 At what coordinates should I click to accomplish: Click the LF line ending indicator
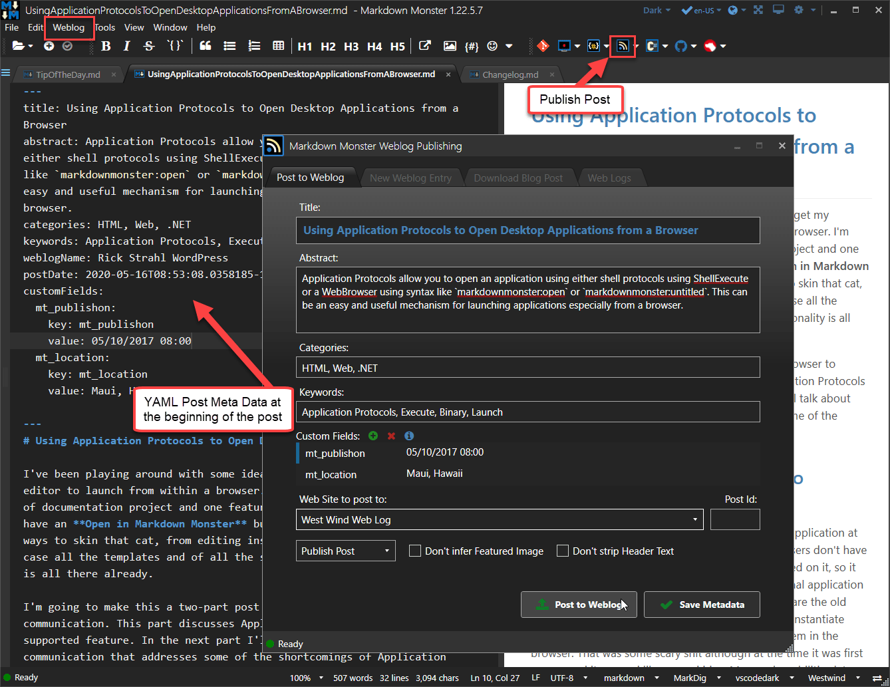(x=535, y=678)
